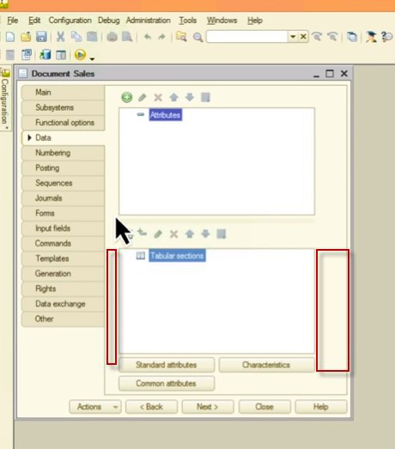Open global search folder-magnifier icon

[181, 37]
